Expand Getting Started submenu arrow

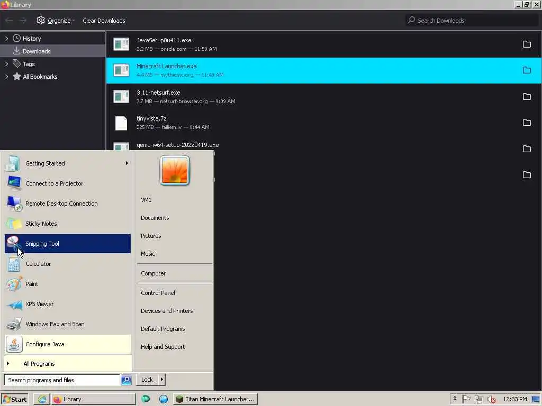pyautogui.click(x=127, y=163)
